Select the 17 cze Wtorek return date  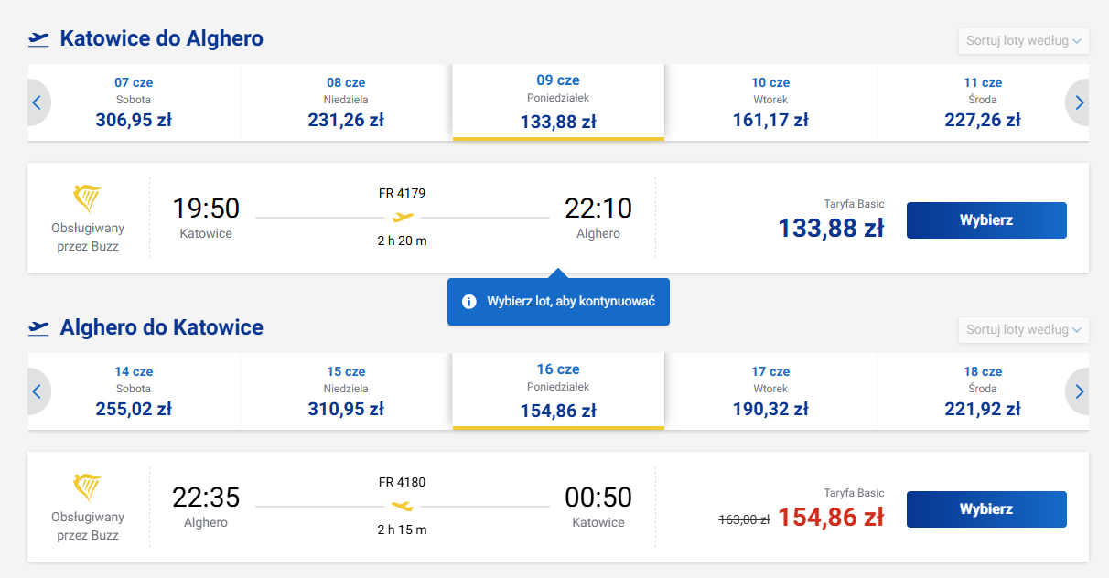coord(770,391)
